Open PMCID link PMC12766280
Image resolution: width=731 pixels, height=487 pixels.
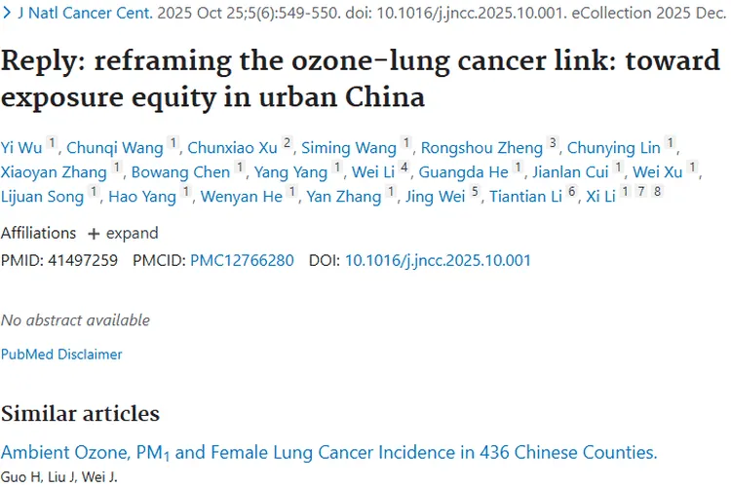tap(242, 261)
